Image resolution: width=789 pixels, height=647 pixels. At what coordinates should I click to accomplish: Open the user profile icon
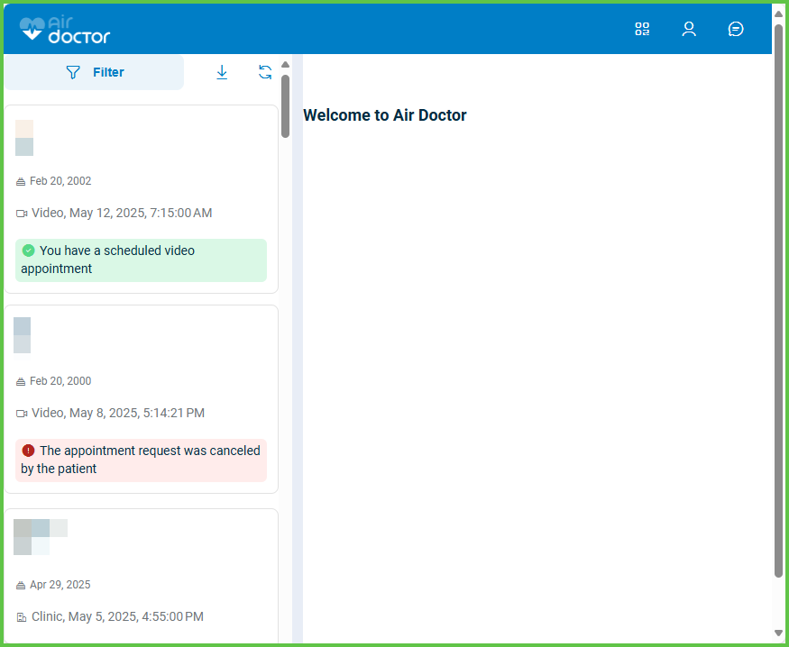tap(689, 29)
